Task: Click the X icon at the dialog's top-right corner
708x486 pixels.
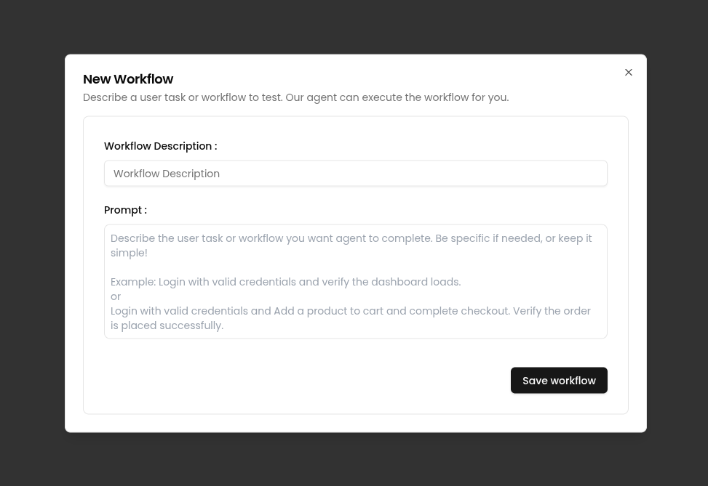Action: pos(628,72)
